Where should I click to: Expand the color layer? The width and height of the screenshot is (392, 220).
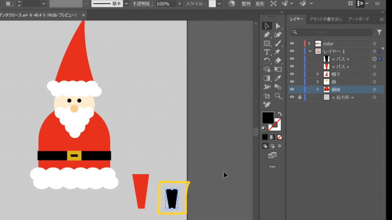tap(309, 44)
